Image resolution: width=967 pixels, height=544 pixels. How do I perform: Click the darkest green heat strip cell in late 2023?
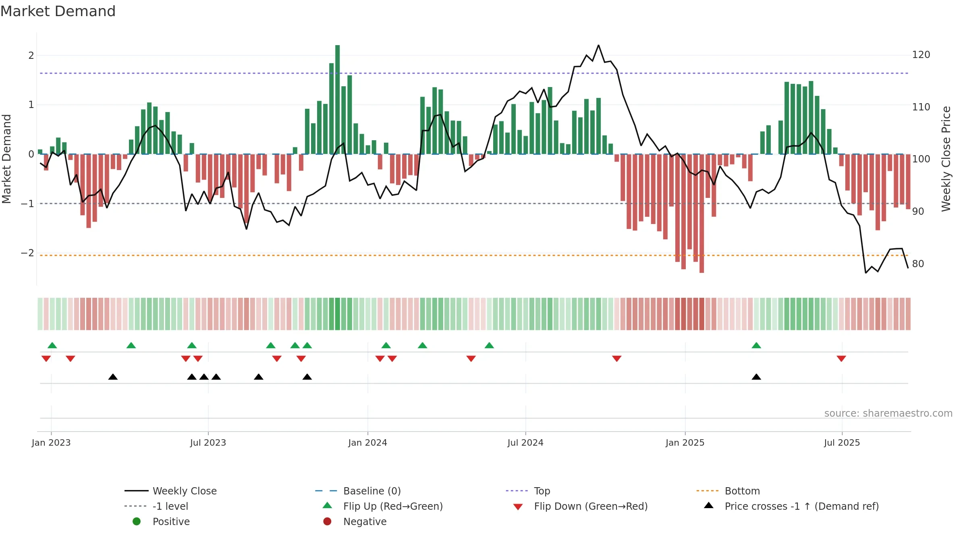coord(338,314)
